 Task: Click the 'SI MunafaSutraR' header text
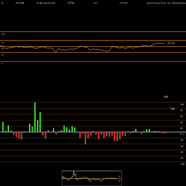(x=46, y=3)
